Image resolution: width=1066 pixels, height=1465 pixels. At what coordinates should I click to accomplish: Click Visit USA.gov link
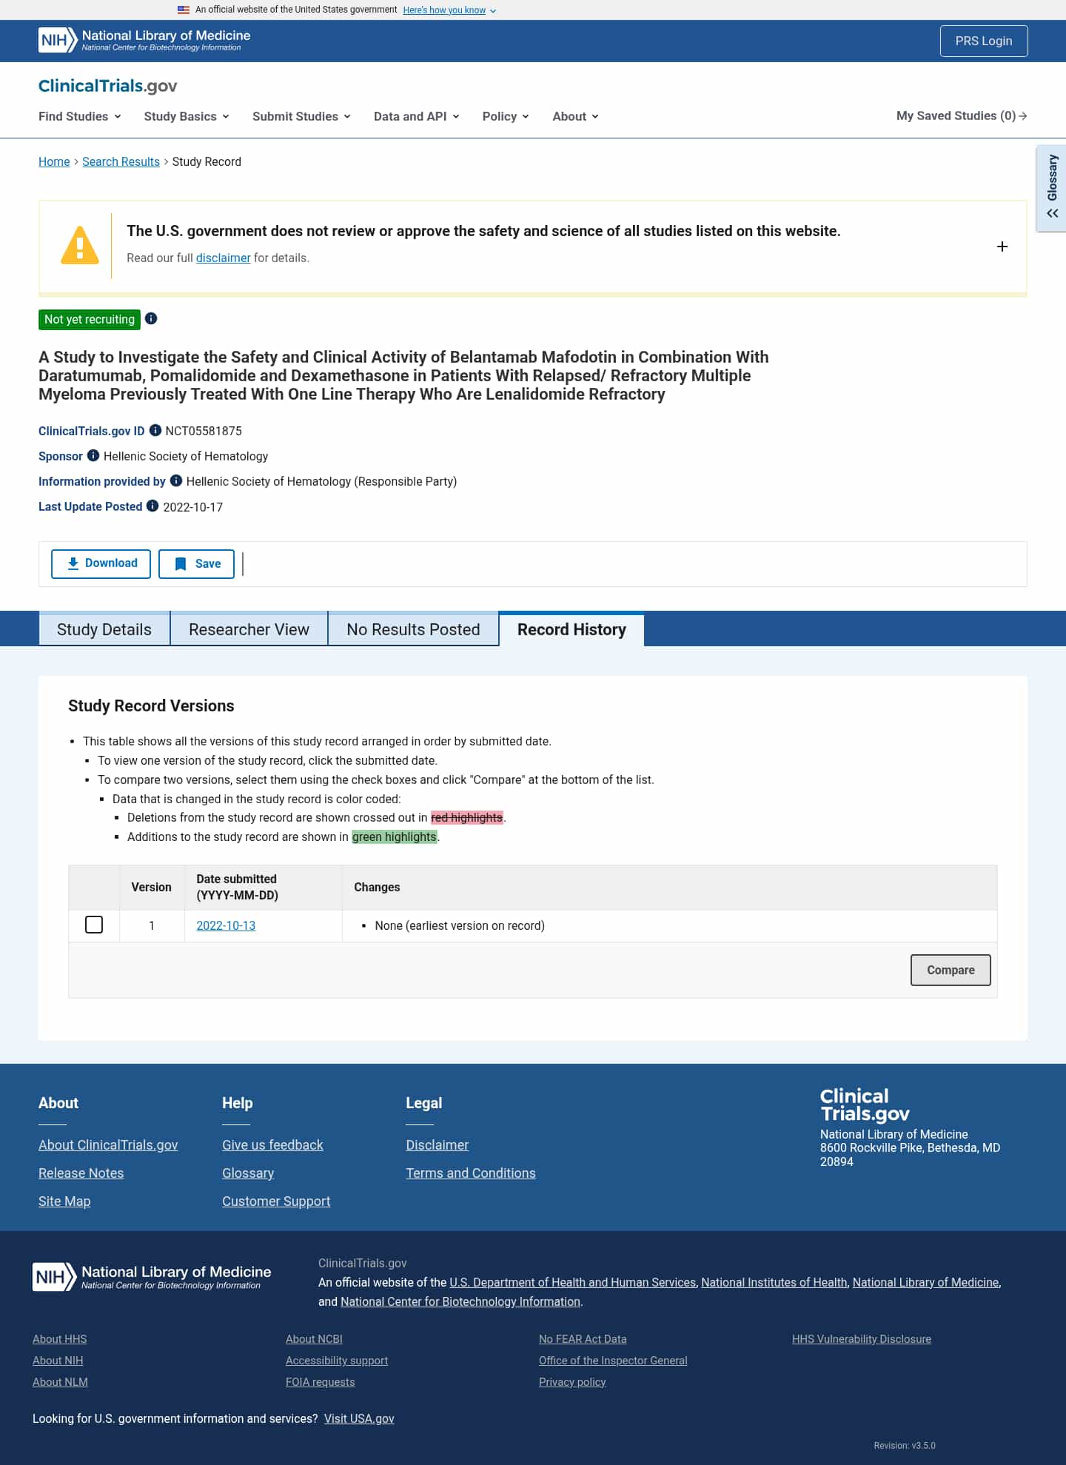[x=359, y=1418]
